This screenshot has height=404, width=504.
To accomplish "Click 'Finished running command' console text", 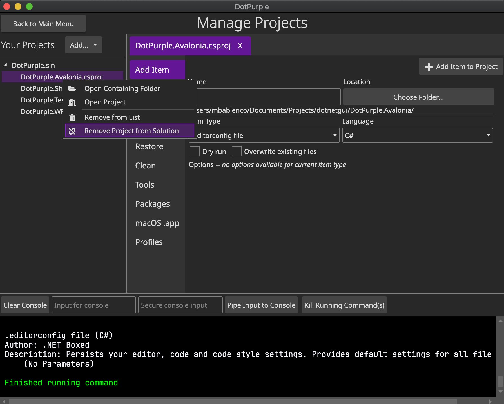I will pos(61,383).
